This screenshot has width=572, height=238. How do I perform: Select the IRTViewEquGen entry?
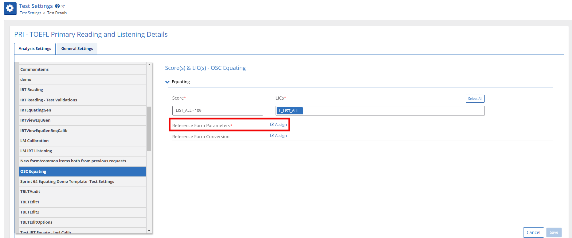click(82, 120)
